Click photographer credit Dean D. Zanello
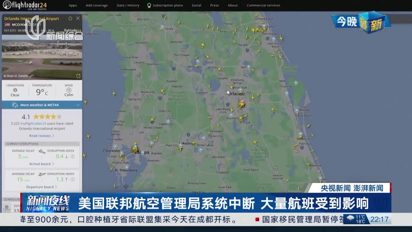Viewport: 412px width, 232px height. pos(16,76)
